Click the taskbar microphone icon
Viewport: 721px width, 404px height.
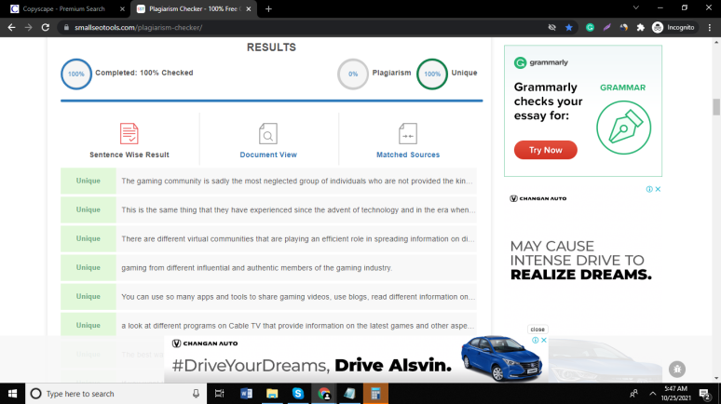196,394
